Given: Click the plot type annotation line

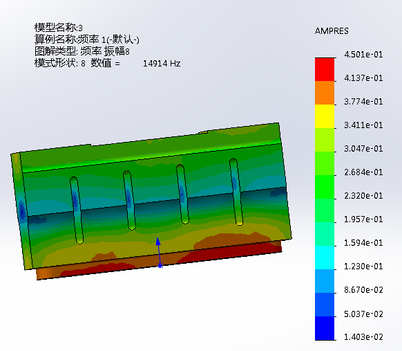Looking at the screenshot, I should (82, 51).
